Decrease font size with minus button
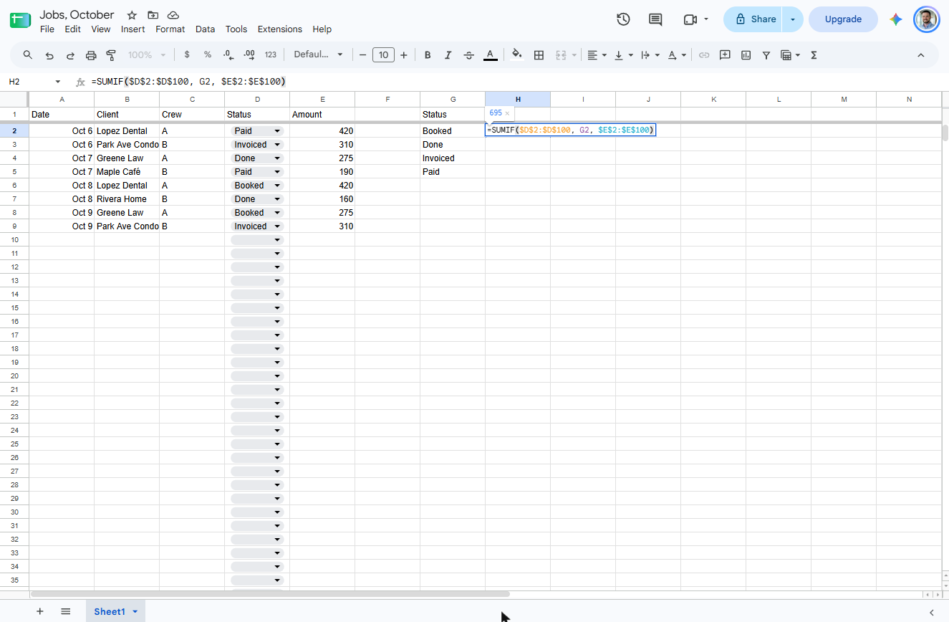The image size is (949, 622). click(363, 55)
